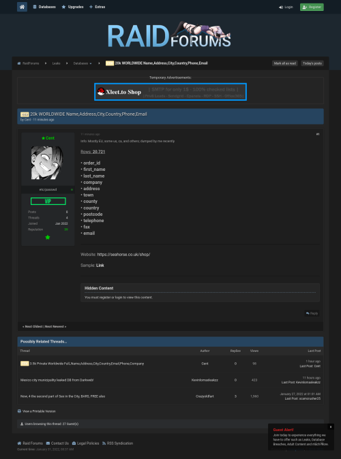
Task: Open the seahorse.co.uk/shop website link
Action: 123,255
